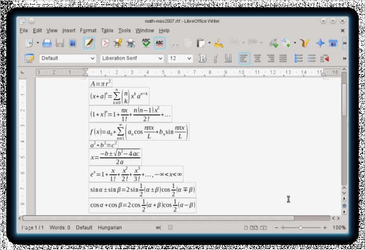
Task: Select Centered alignment
Action: pyautogui.click(x=257, y=58)
